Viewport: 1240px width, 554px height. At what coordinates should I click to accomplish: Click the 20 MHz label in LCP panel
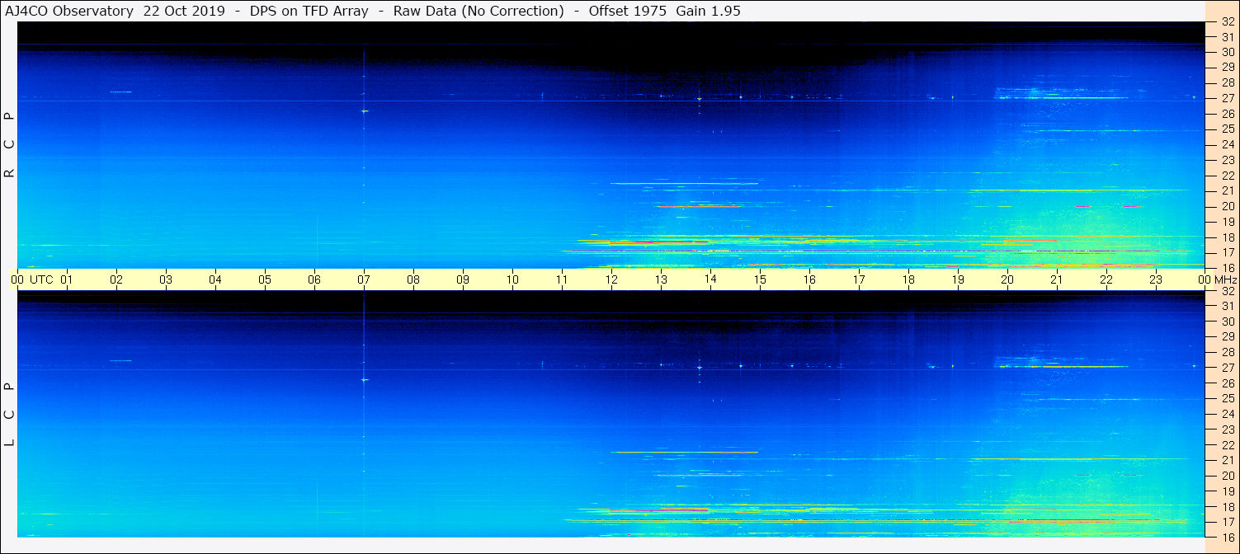pos(1227,476)
